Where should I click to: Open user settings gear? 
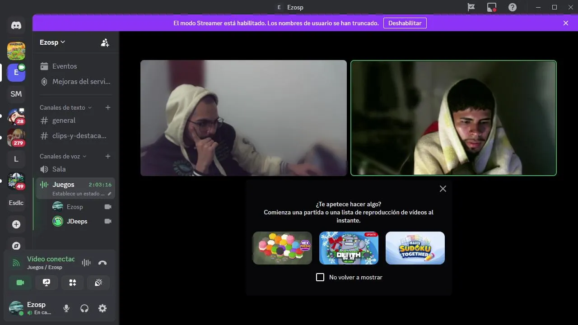pyautogui.click(x=103, y=308)
